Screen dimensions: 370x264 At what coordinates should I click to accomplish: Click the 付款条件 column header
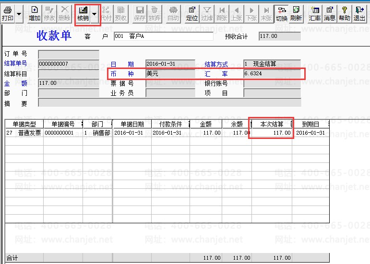click(171, 124)
